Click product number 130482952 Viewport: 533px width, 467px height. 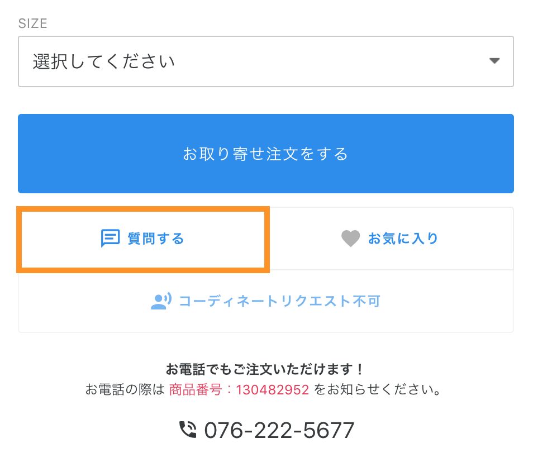click(273, 389)
